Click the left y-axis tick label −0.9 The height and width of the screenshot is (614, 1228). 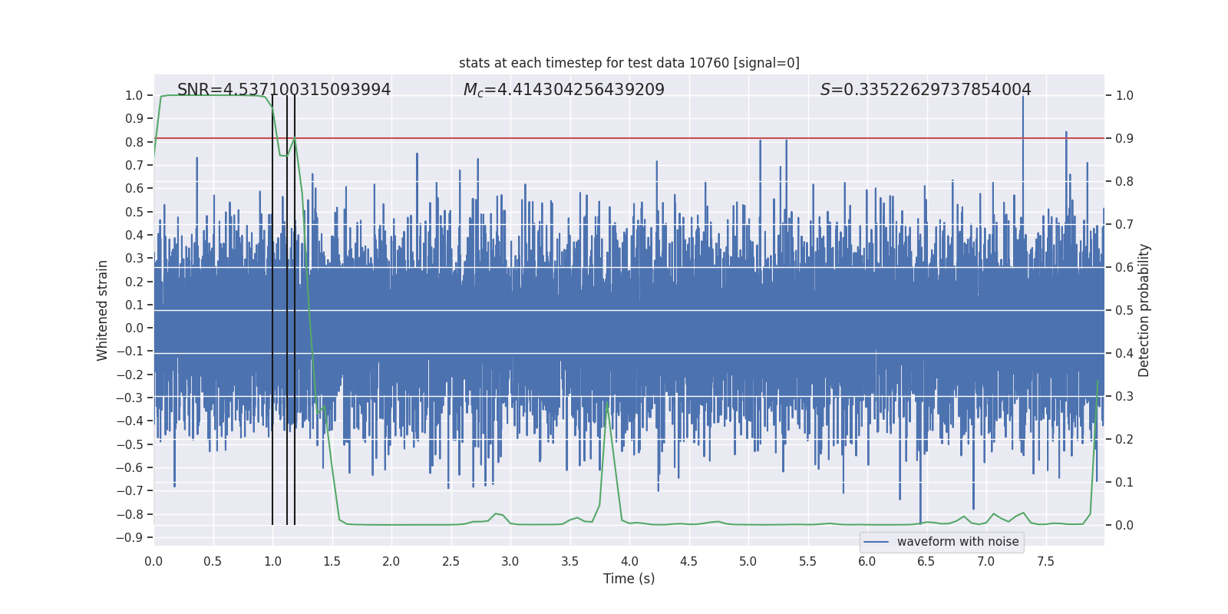[129, 537]
